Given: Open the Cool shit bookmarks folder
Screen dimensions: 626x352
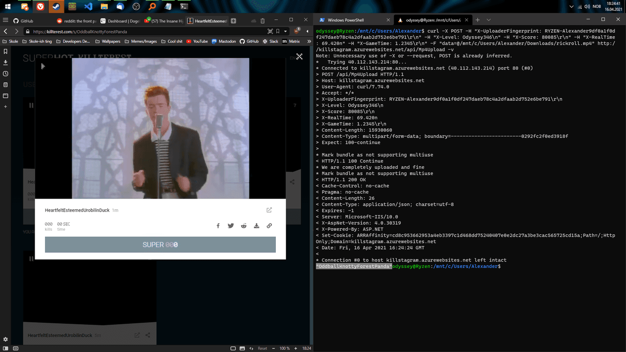Looking at the screenshot, I should click(x=172, y=42).
